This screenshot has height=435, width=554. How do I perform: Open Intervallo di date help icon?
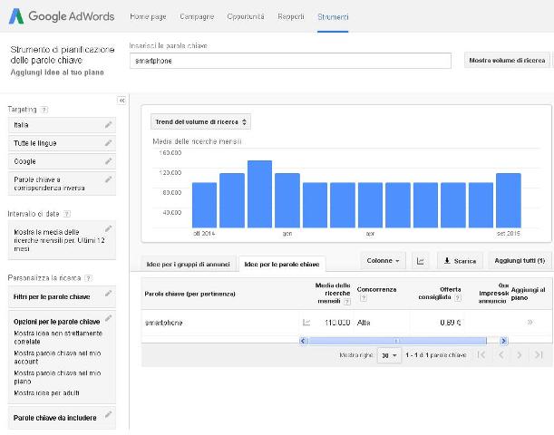pos(67,214)
